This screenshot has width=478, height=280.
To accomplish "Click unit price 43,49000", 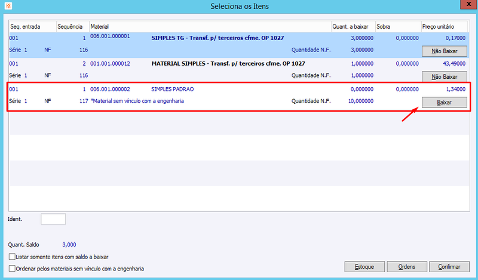I will (x=454, y=64).
